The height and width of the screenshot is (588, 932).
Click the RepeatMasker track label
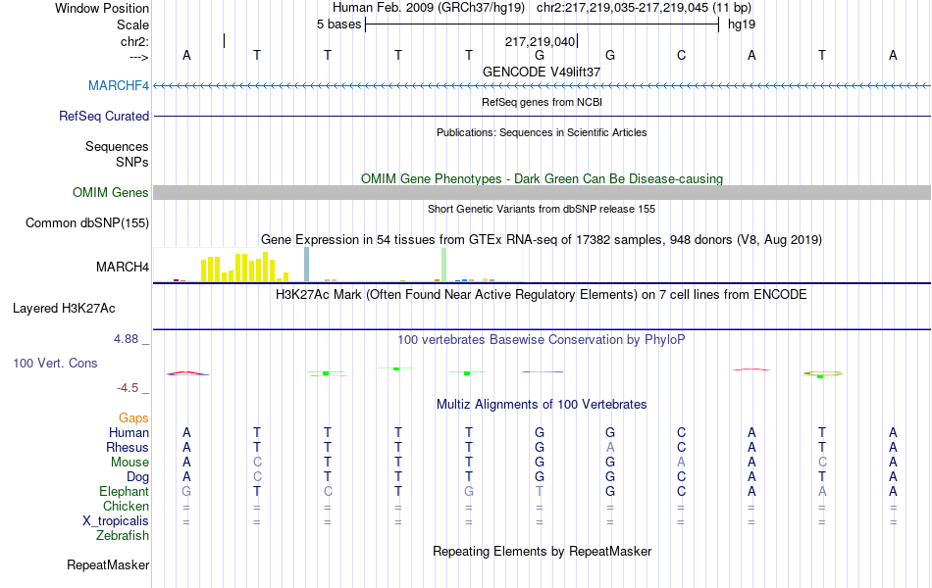[108, 564]
